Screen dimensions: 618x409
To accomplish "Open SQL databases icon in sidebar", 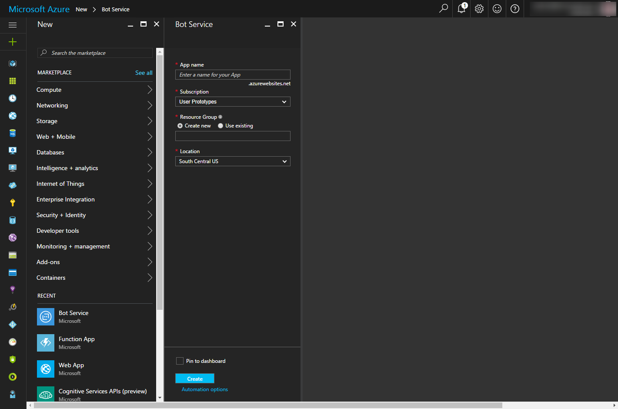I will pos(13,133).
